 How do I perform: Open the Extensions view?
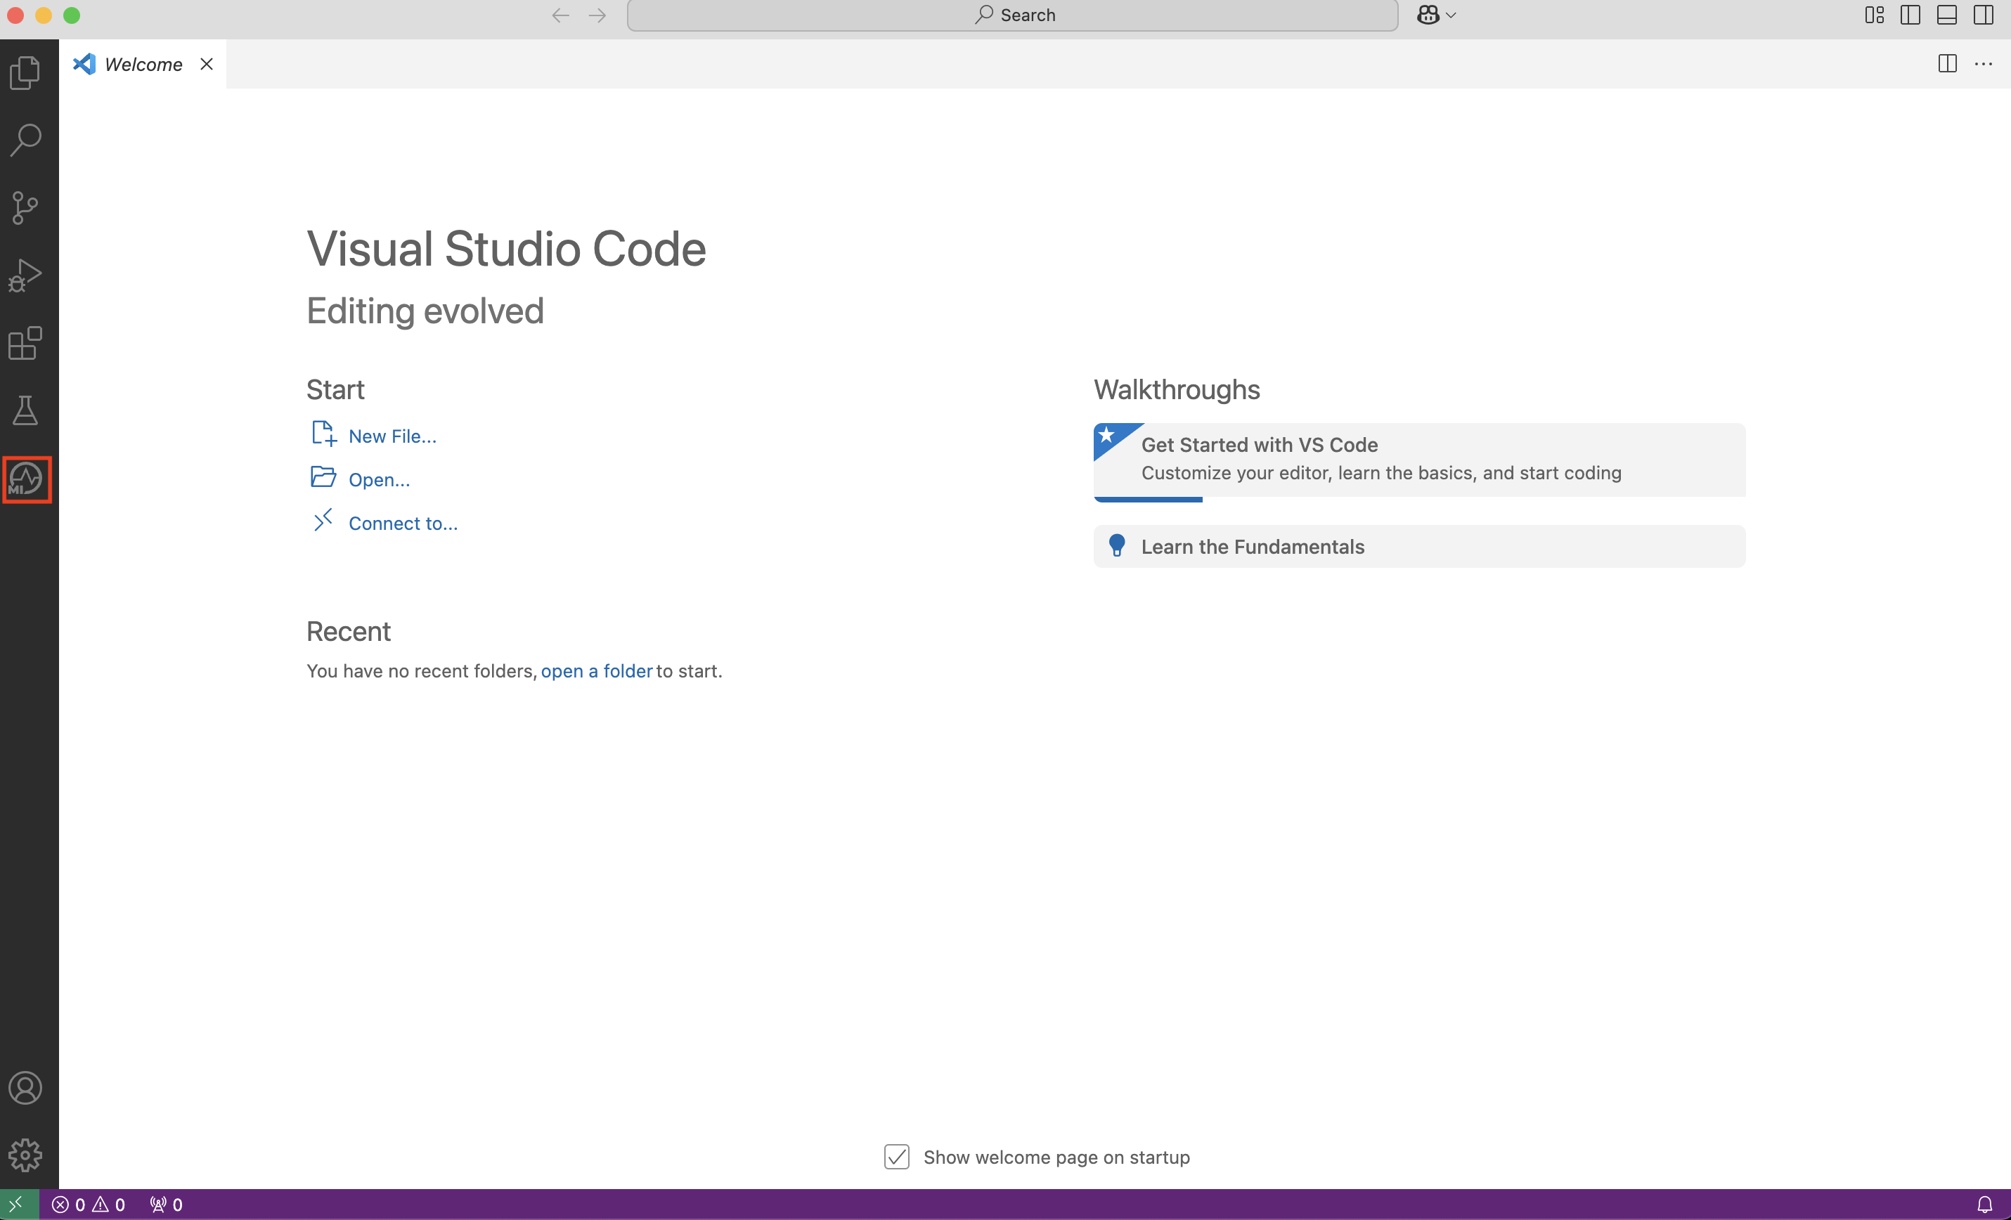point(25,344)
